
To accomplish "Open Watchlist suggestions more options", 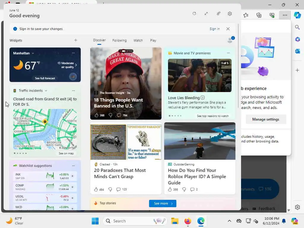I will click(73, 166).
